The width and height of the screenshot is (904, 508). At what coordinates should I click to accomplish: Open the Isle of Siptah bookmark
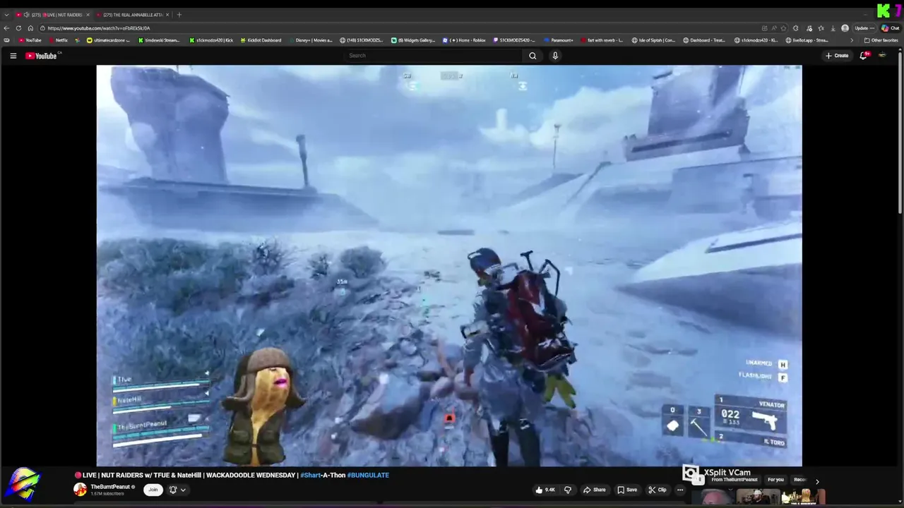pyautogui.click(x=653, y=40)
